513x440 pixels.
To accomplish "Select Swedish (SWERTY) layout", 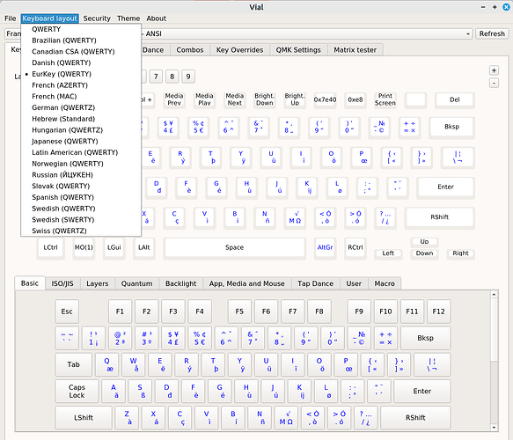I will (81, 220).
